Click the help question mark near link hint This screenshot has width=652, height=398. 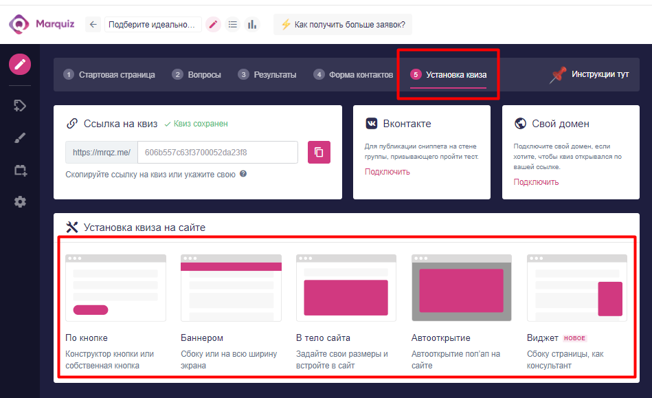point(243,174)
